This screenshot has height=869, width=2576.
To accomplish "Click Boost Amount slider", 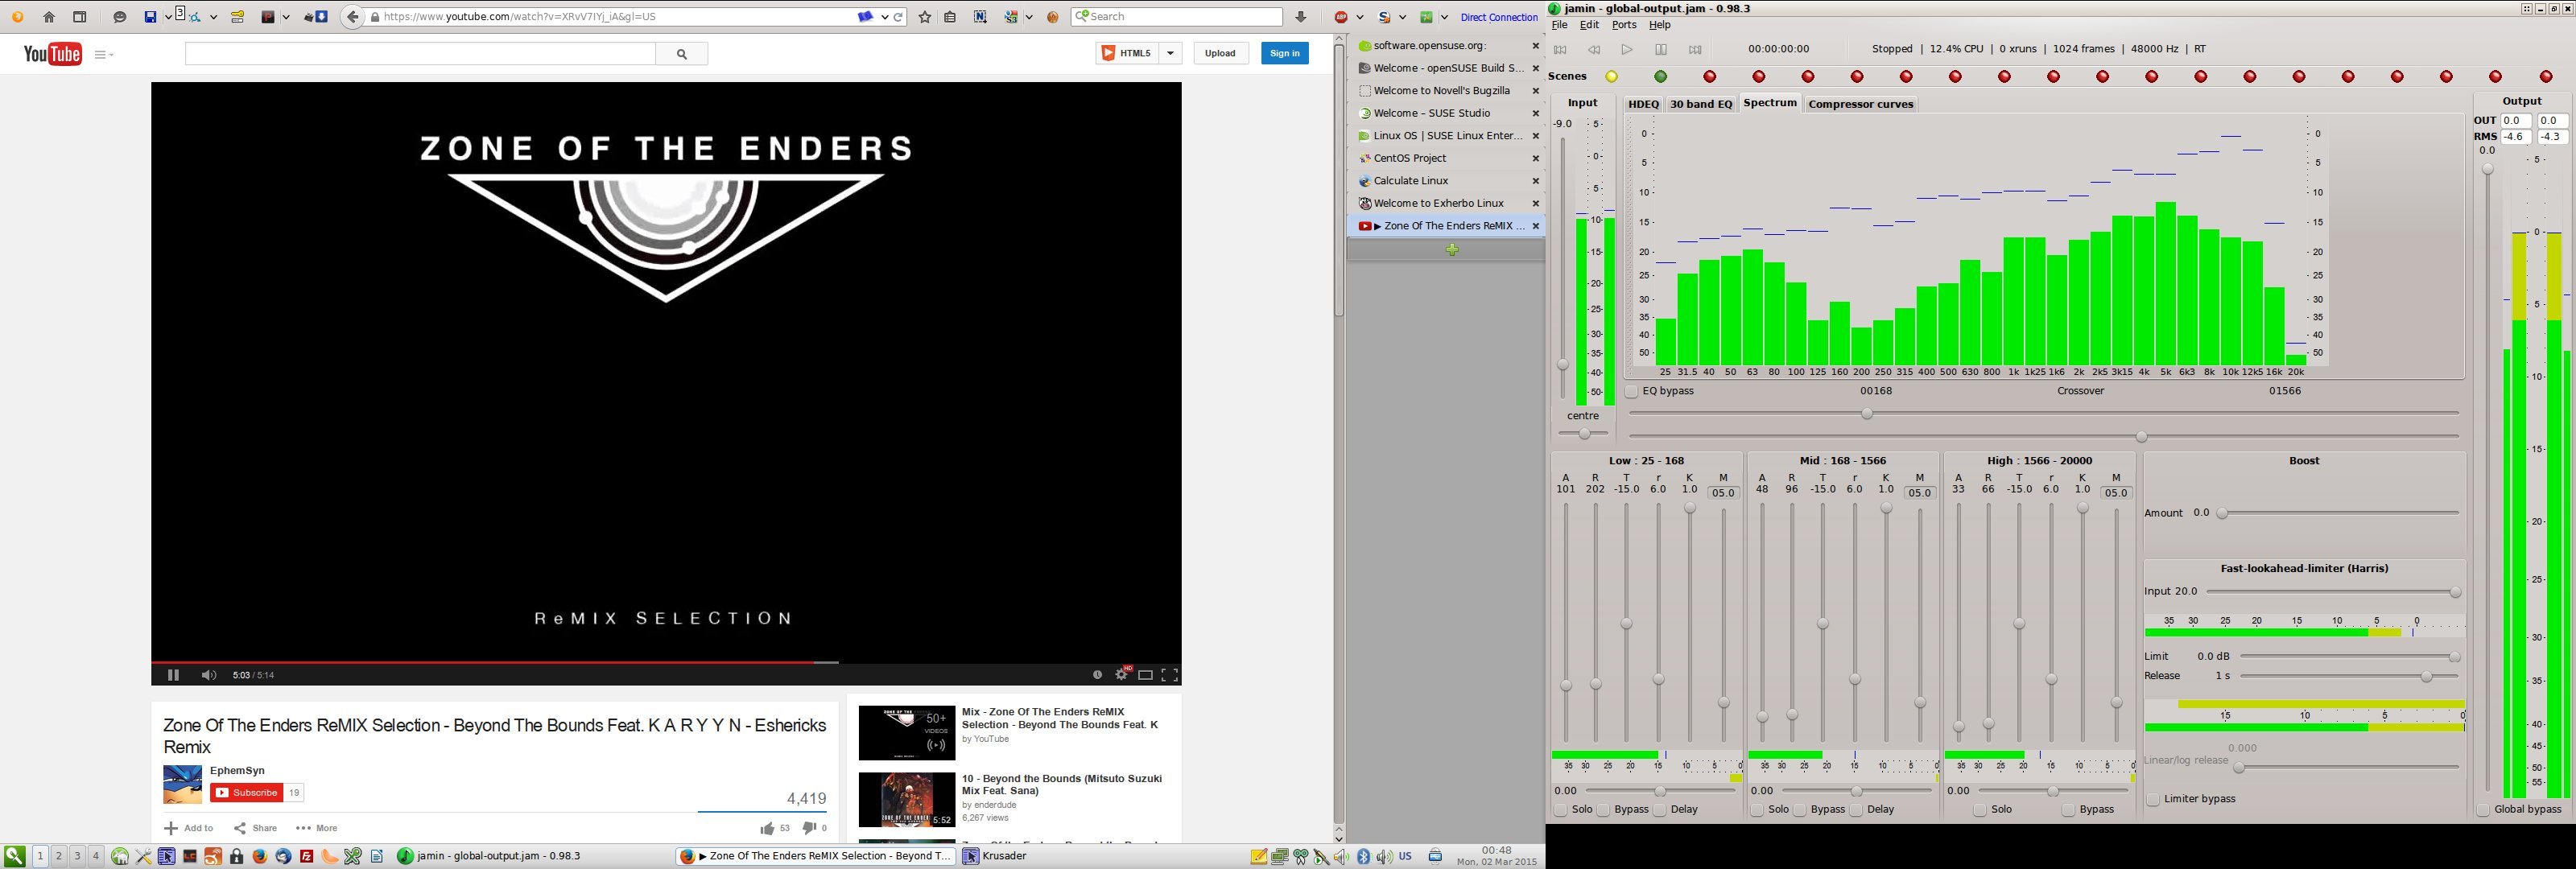I will tap(2337, 514).
